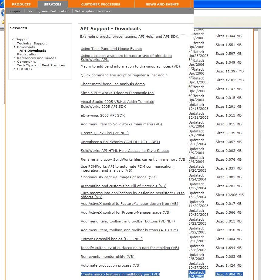Download eDrawings 2005 API SDK
The width and height of the screenshot is (261, 280).
[x=103, y=115]
